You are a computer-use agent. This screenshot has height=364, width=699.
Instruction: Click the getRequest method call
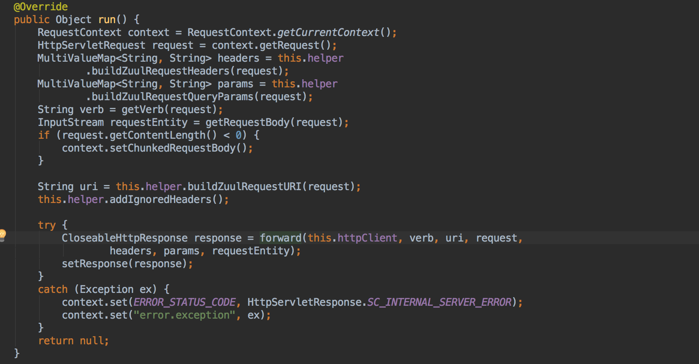coord(290,45)
